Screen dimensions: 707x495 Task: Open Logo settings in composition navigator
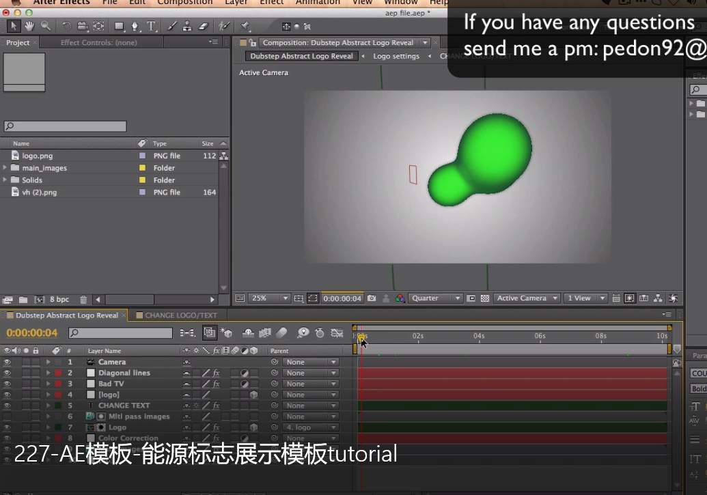(396, 56)
